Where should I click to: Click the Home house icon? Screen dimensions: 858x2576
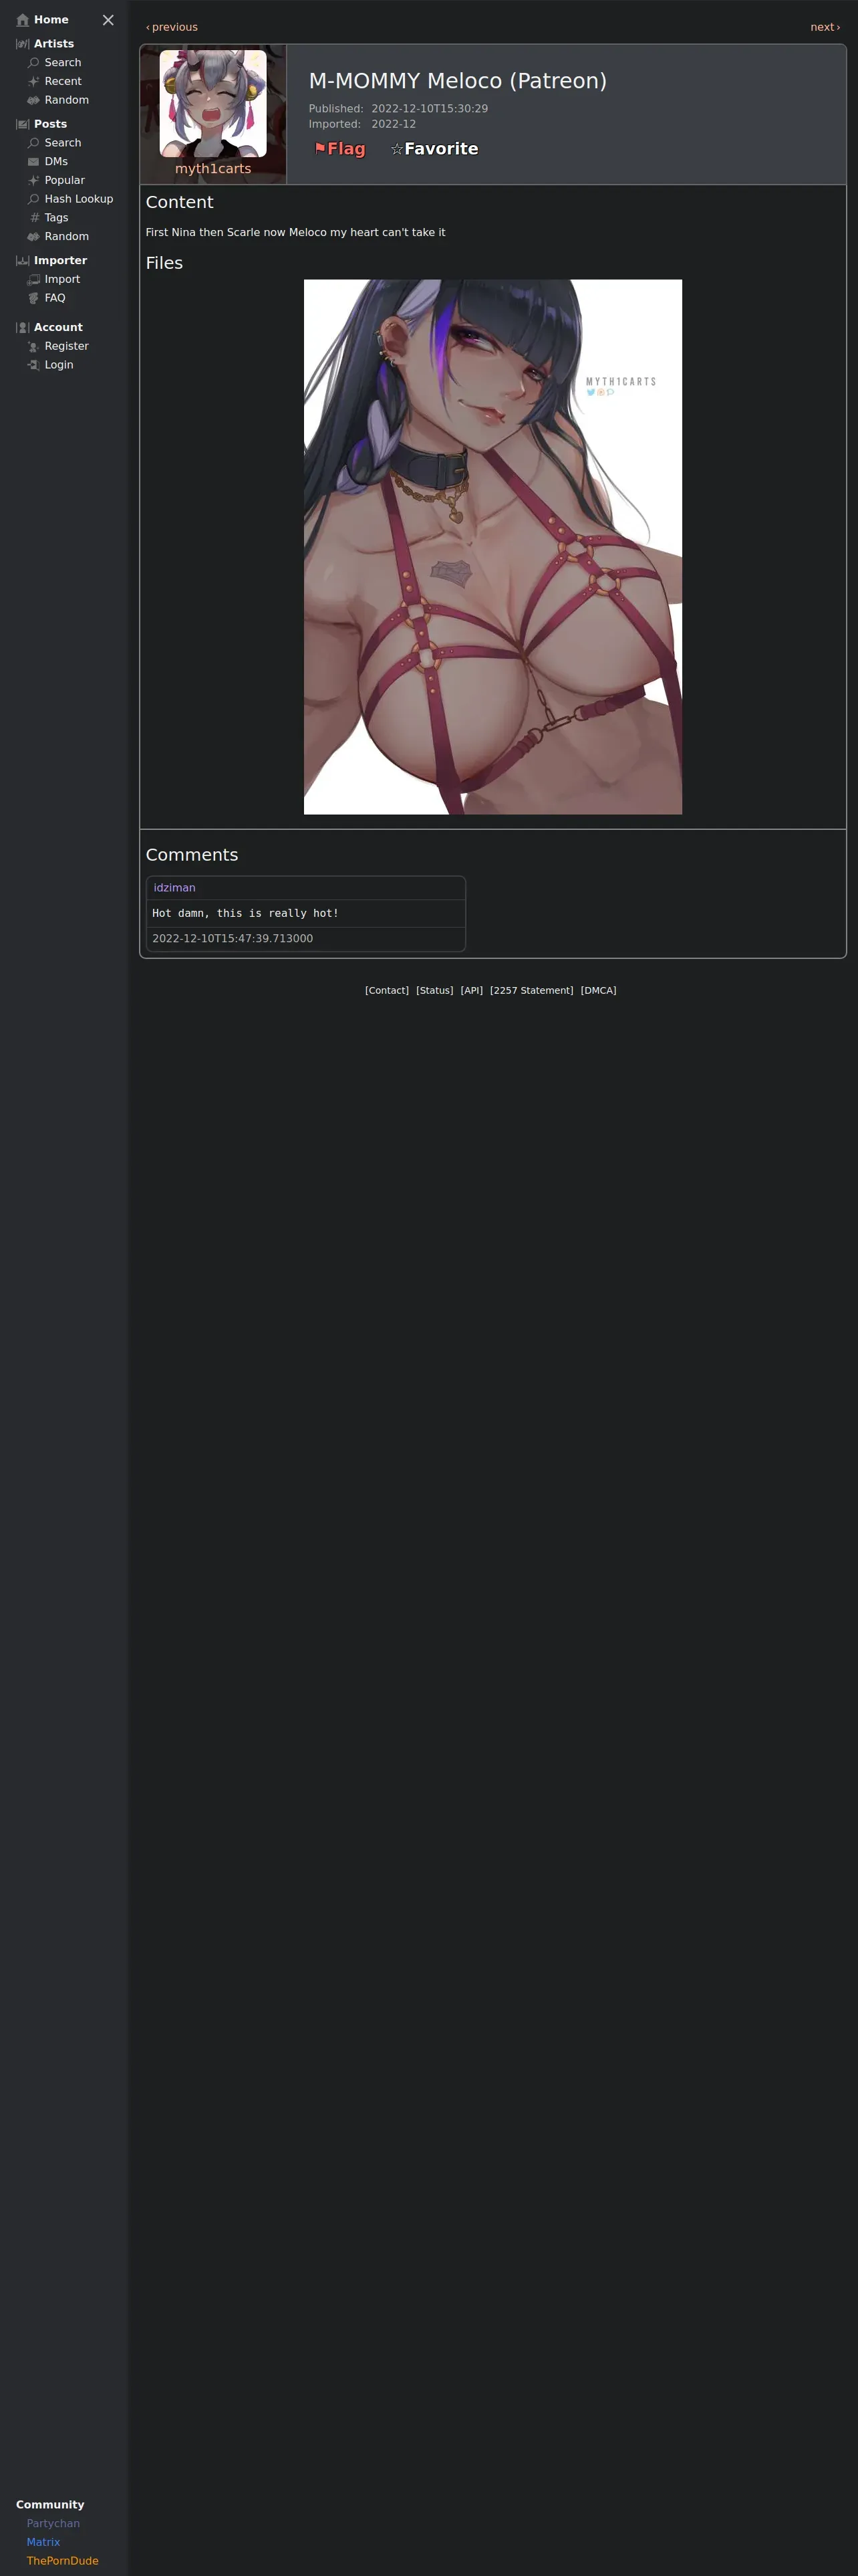point(23,20)
